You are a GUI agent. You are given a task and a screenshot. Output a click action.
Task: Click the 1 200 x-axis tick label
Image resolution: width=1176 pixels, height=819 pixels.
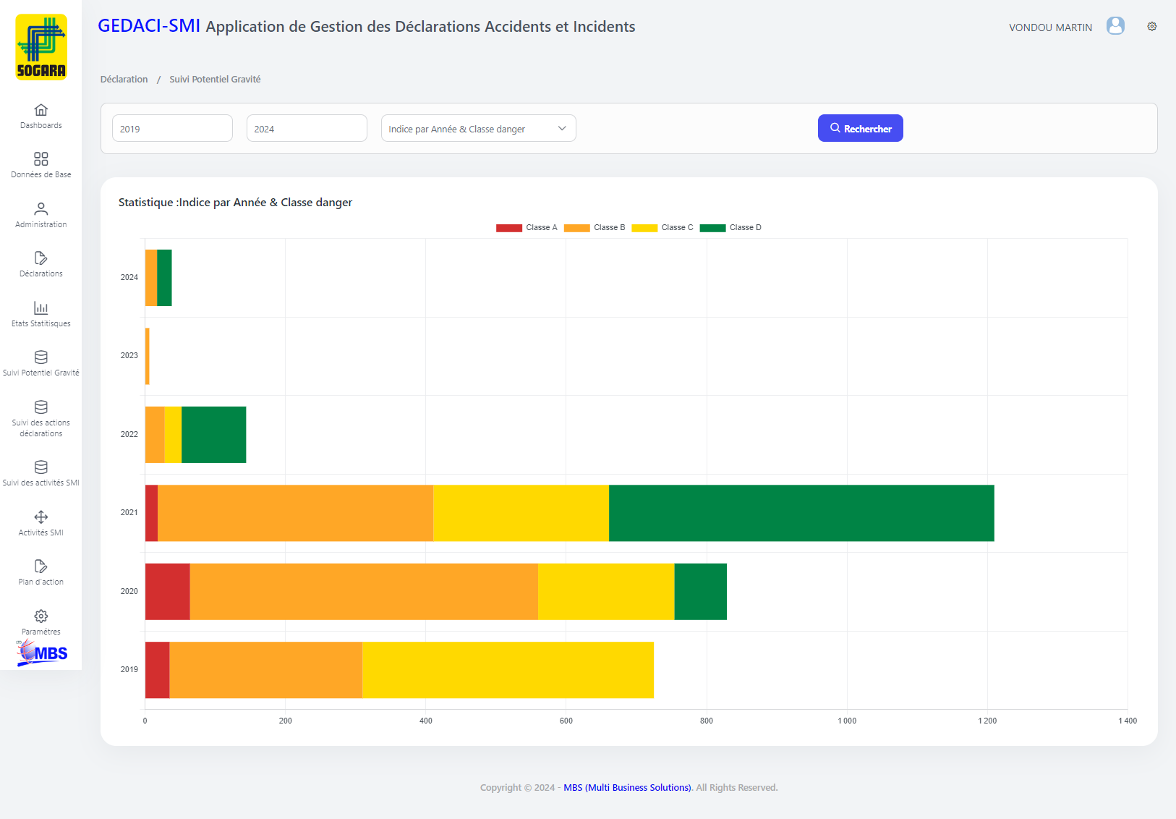(x=987, y=721)
